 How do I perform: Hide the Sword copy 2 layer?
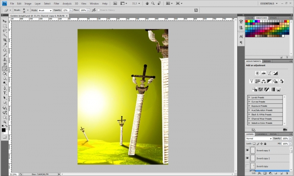coord(247,158)
